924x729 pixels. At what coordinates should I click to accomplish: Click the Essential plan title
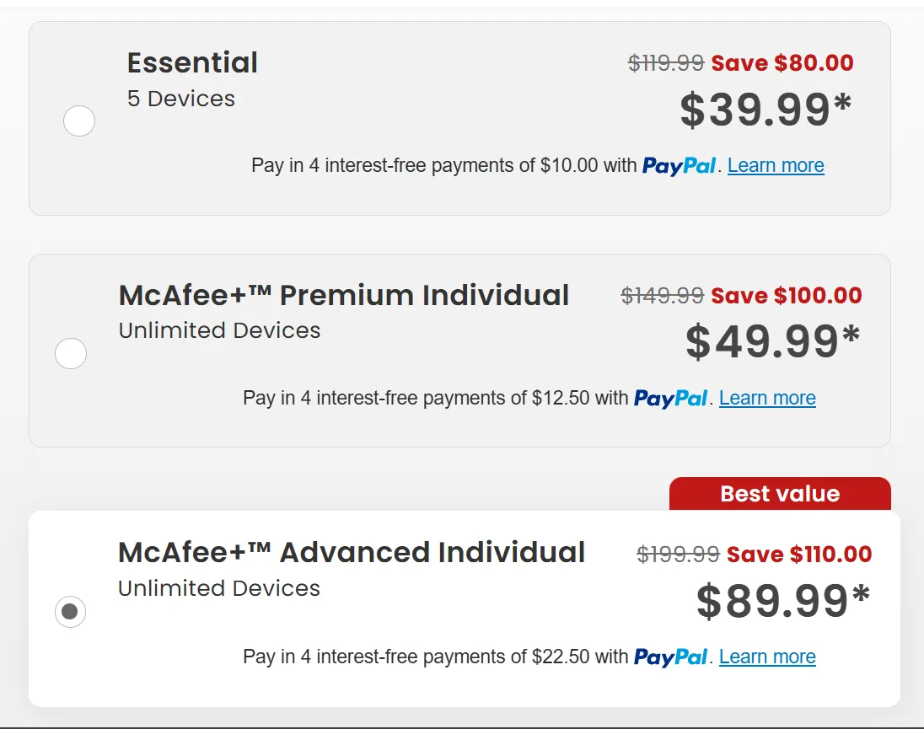coord(192,62)
